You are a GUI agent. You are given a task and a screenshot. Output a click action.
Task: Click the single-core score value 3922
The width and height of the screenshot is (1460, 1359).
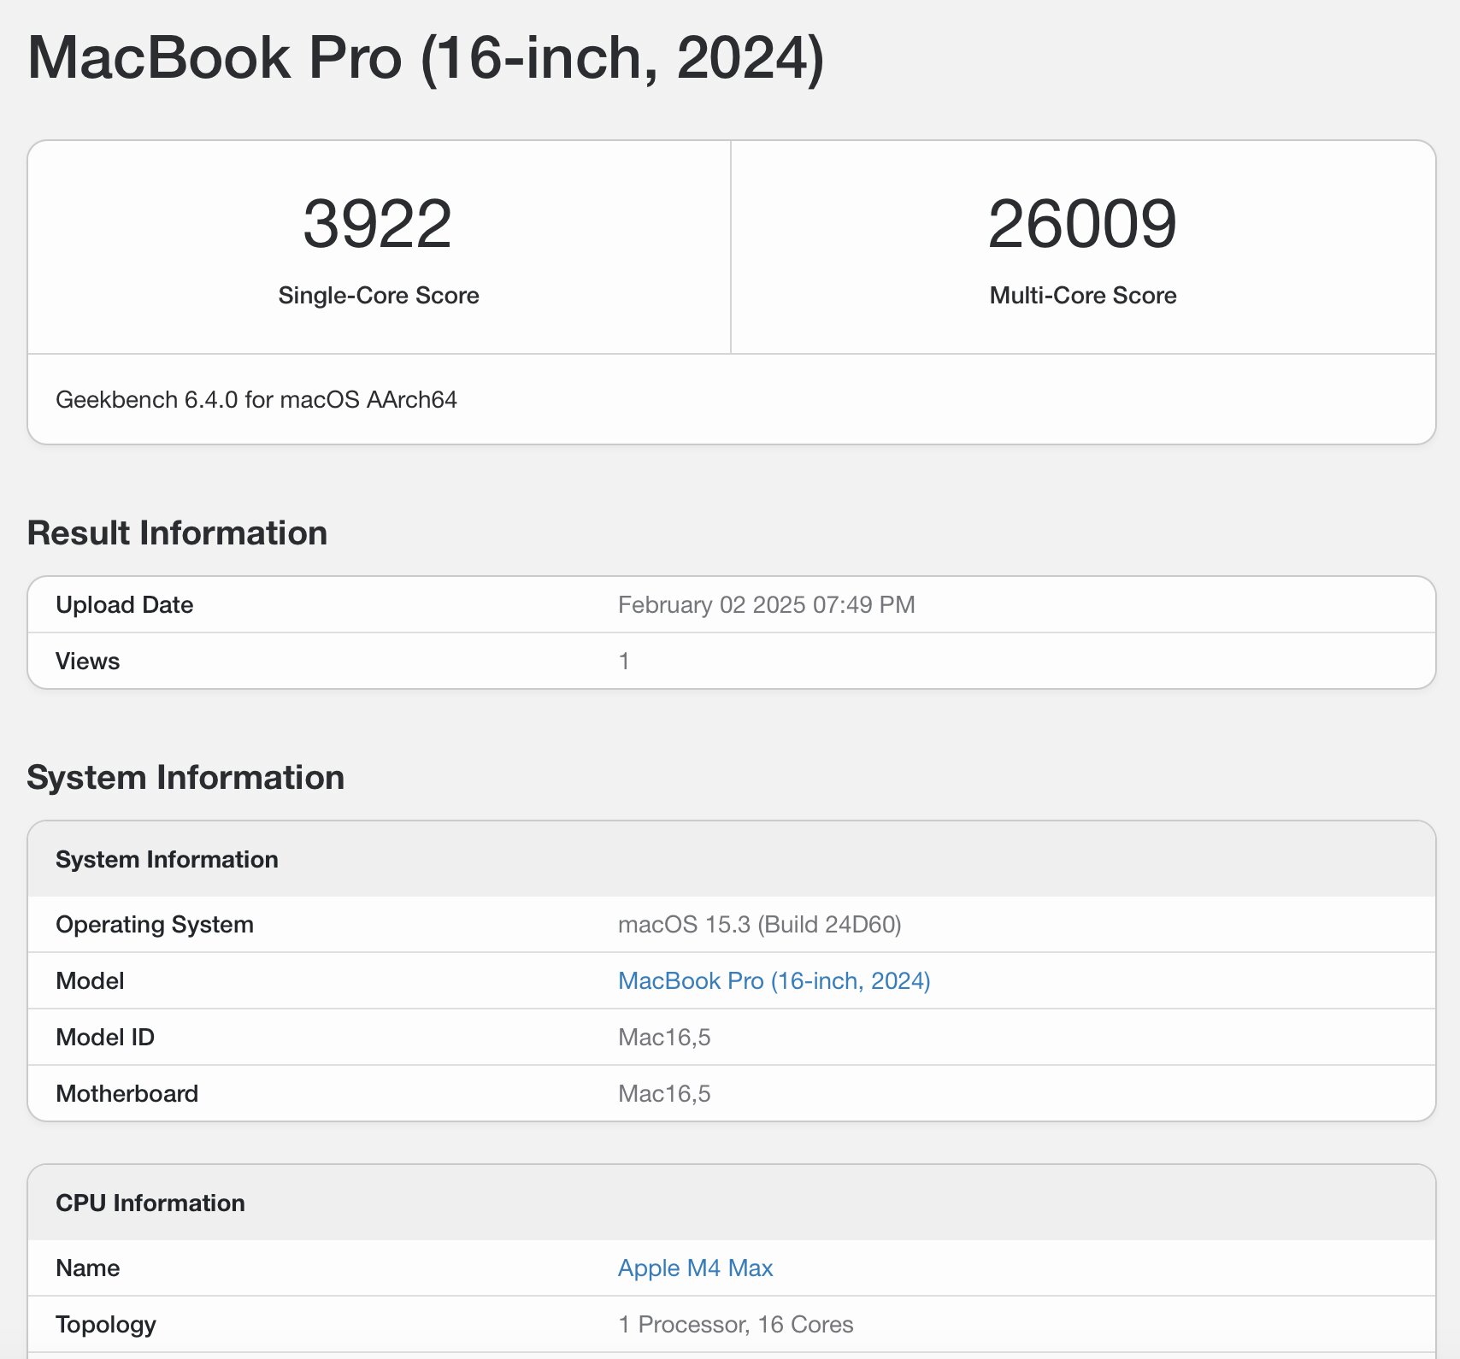tap(378, 224)
